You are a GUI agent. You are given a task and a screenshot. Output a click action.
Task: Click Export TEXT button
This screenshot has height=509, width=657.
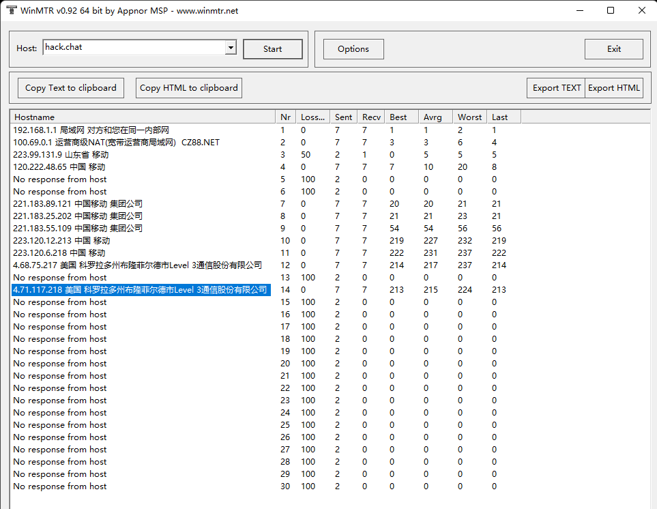pyautogui.click(x=556, y=88)
